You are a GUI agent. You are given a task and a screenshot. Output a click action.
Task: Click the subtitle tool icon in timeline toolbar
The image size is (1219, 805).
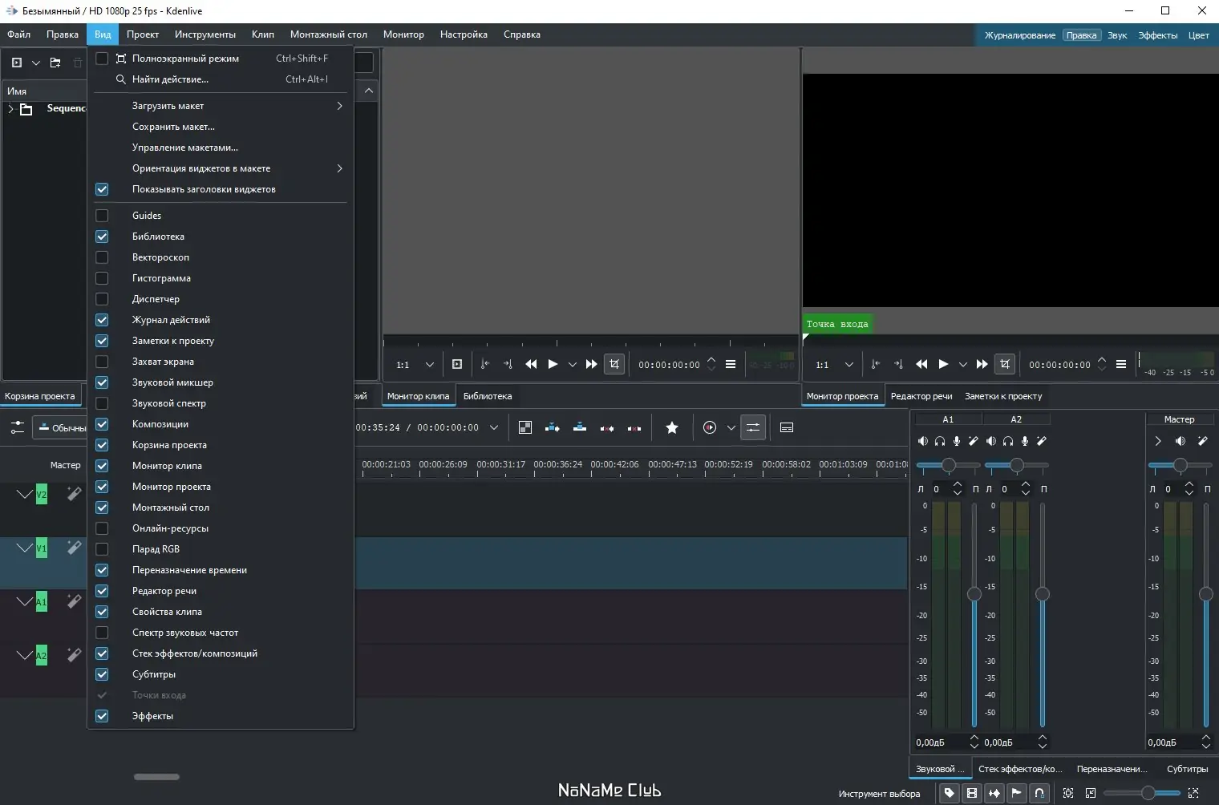(x=787, y=428)
